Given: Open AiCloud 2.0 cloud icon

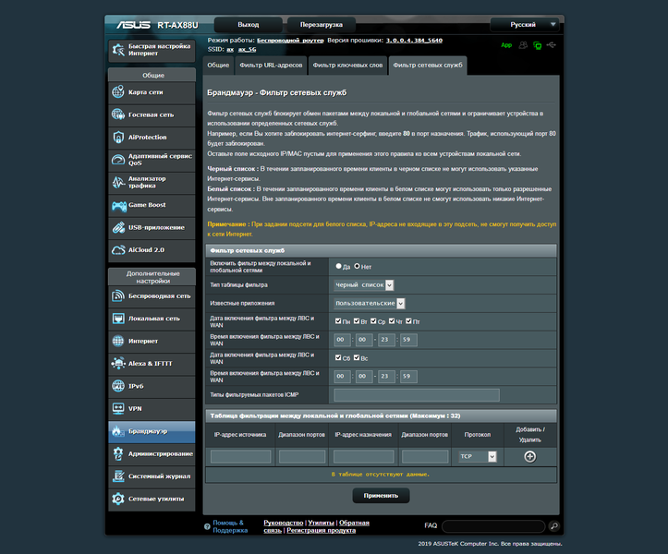Looking at the screenshot, I should pos(118,250).
